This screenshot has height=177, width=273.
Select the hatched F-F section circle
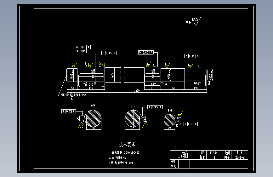pos(133,118)
